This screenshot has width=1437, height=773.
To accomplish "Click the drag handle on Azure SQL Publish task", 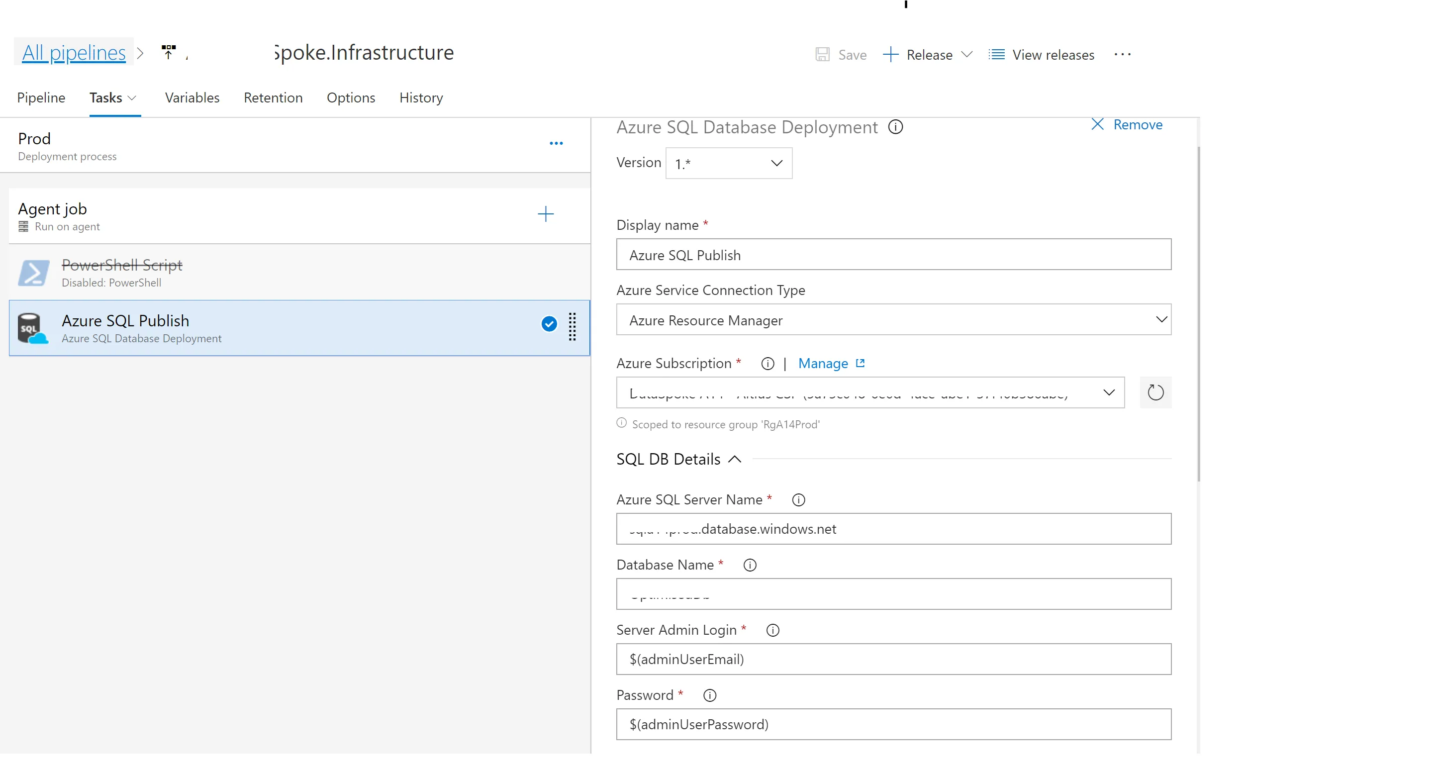I will (573, 327).
